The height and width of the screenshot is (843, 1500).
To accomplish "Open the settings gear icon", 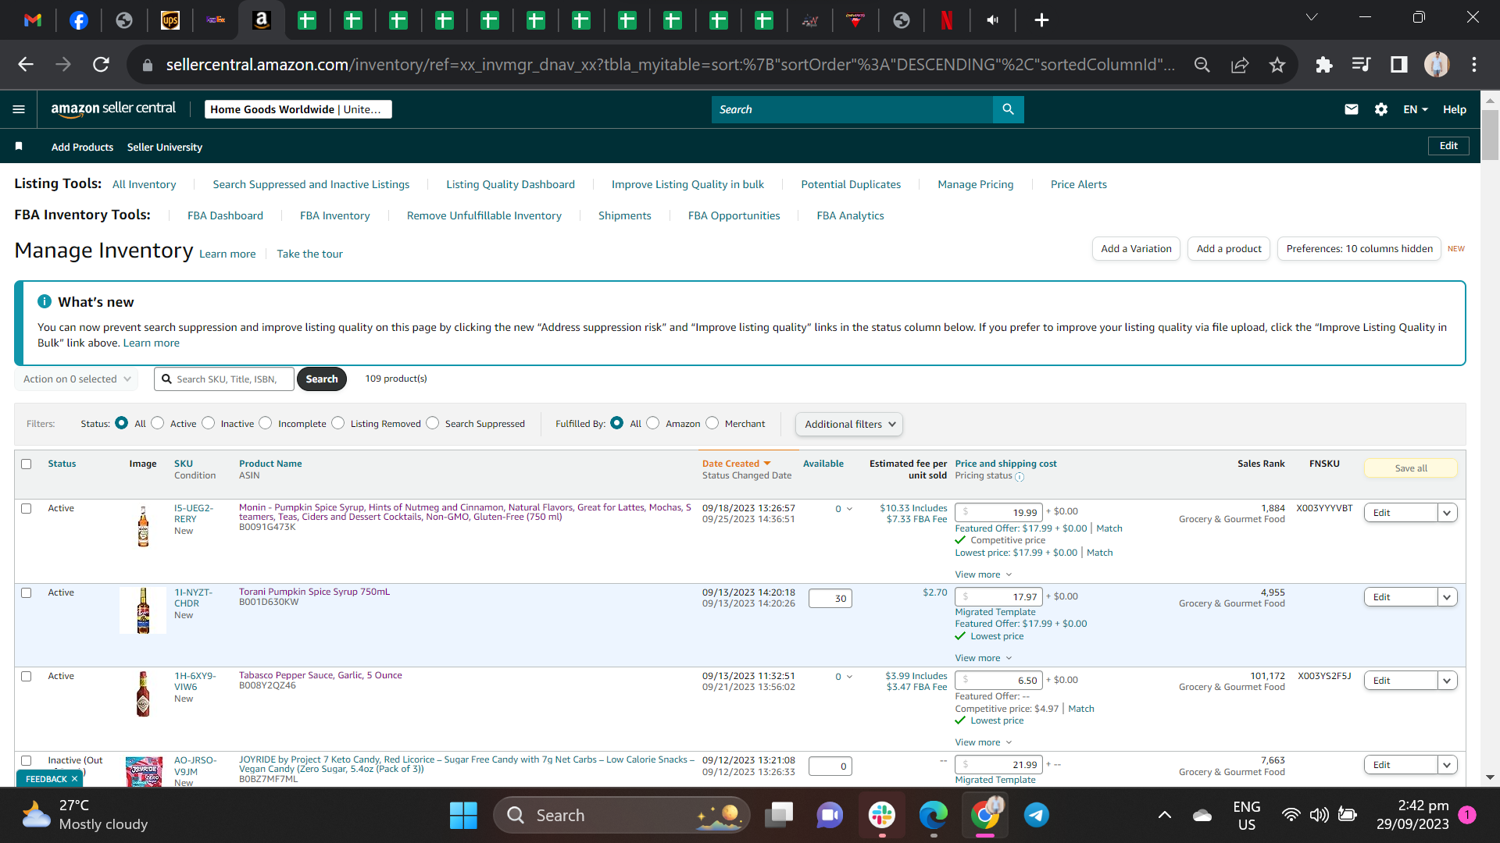I will point(1381,109).
